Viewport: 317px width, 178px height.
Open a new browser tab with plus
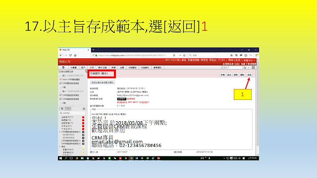(94, 49)
